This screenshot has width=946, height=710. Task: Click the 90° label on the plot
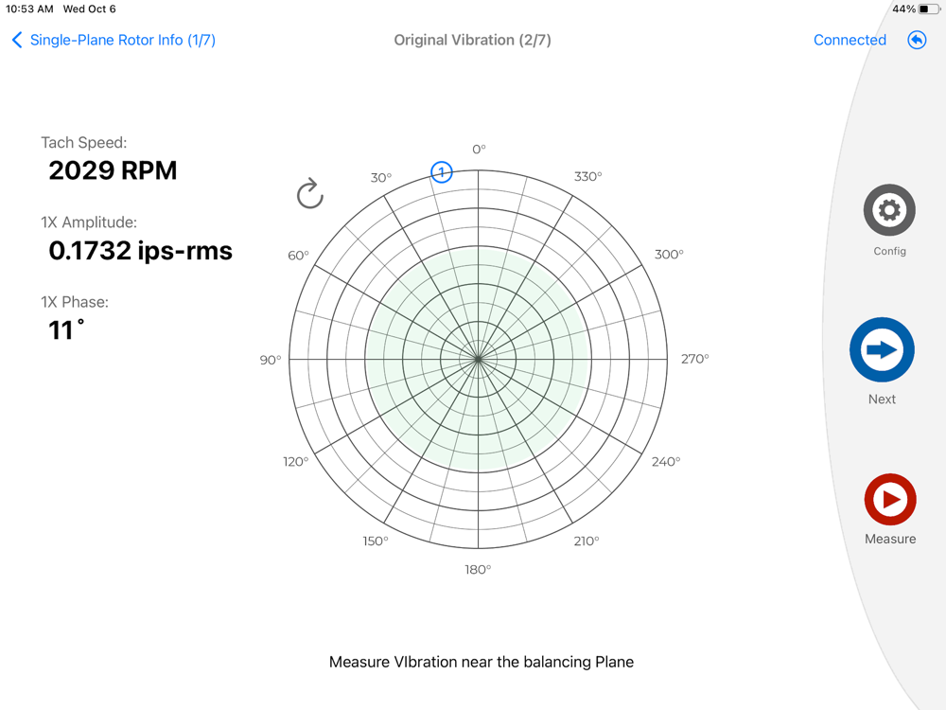click(x=271, y=360)
